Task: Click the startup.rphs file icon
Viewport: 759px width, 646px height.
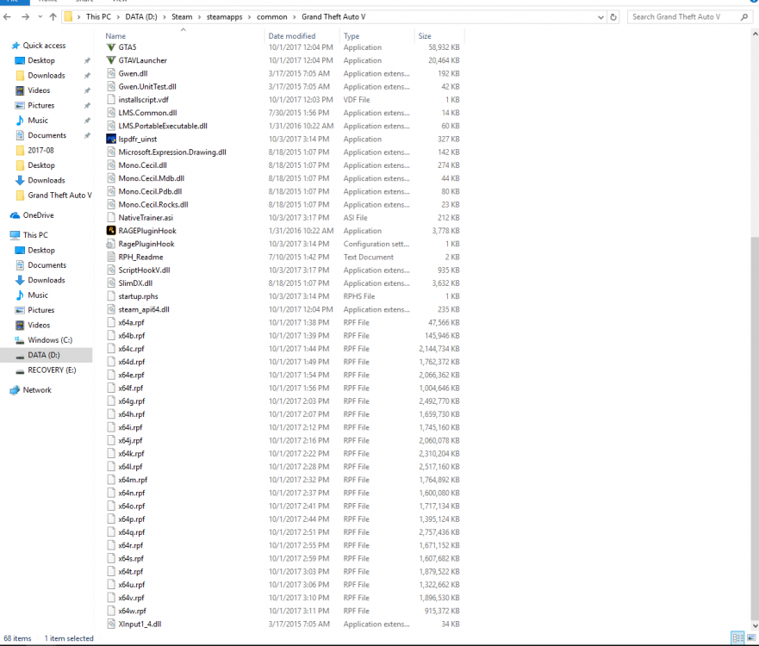Action: [x=111, y=296]
